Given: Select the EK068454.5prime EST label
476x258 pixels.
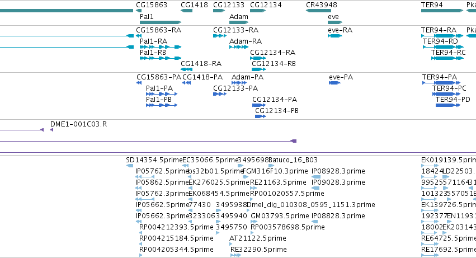Looking at the screenshot, I should [219, 194].
